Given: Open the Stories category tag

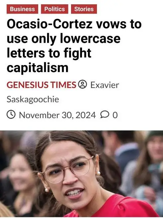Looking at the screenshot, I should [84, 9].
